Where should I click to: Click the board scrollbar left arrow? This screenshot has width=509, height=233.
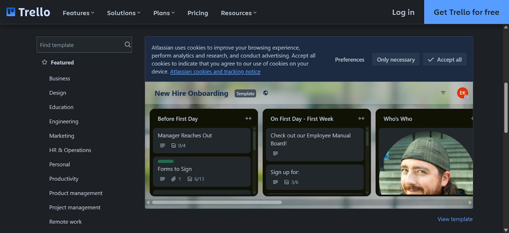(148, 202)
